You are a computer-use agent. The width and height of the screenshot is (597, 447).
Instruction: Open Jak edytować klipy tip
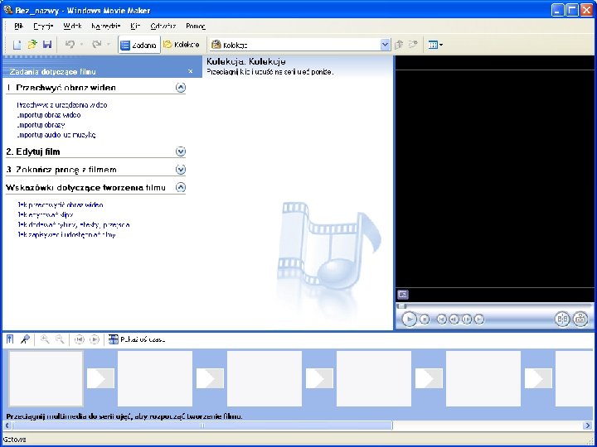point(45,214)
